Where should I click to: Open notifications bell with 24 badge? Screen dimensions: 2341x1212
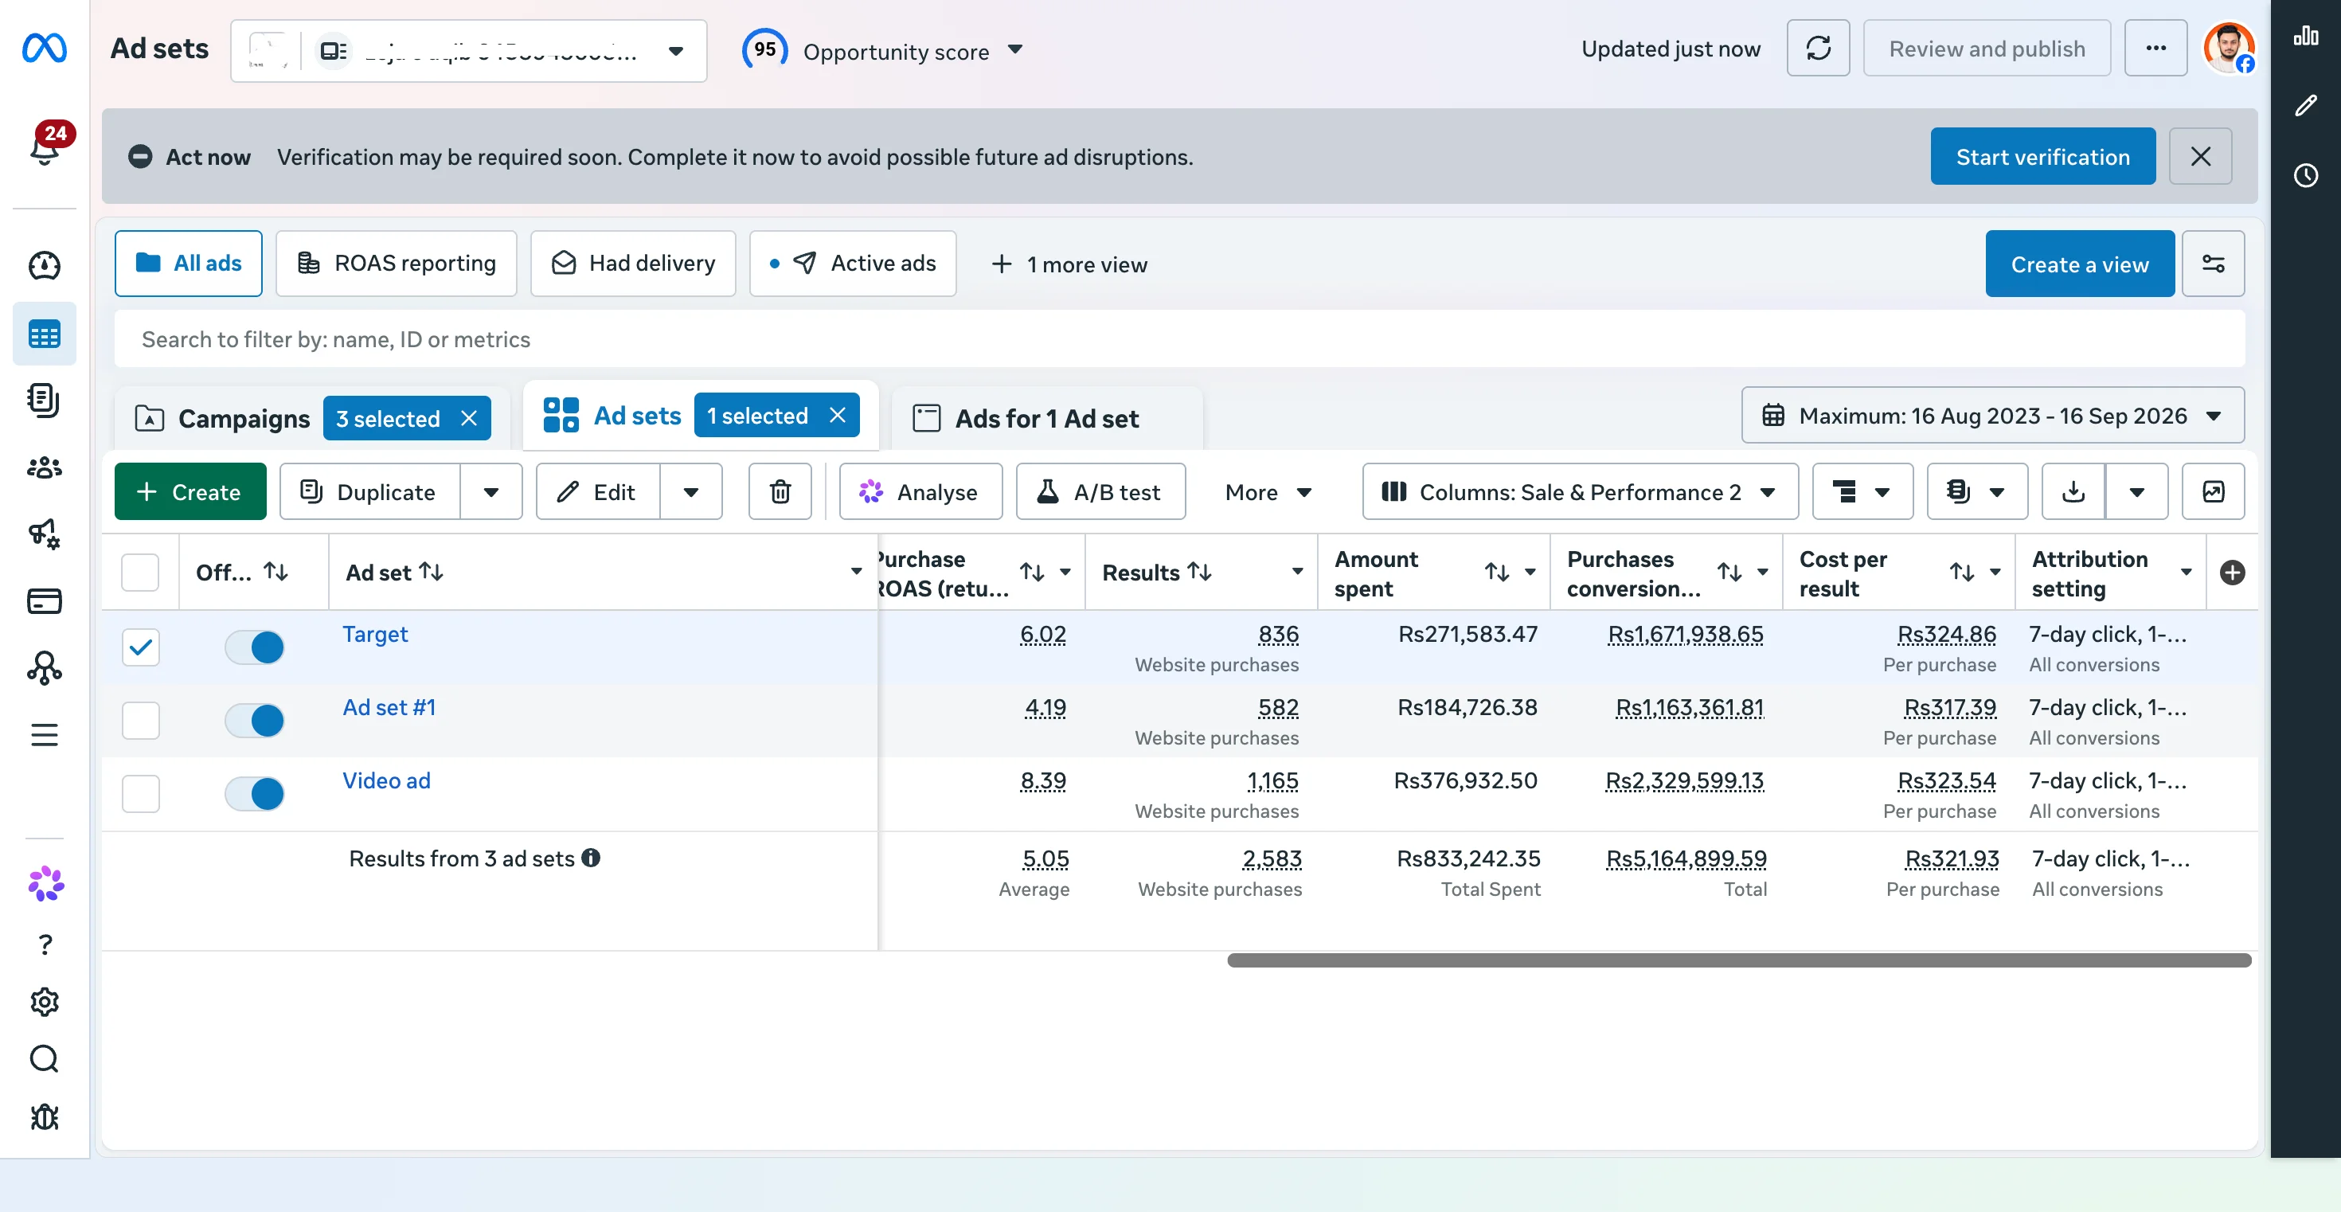45,146
